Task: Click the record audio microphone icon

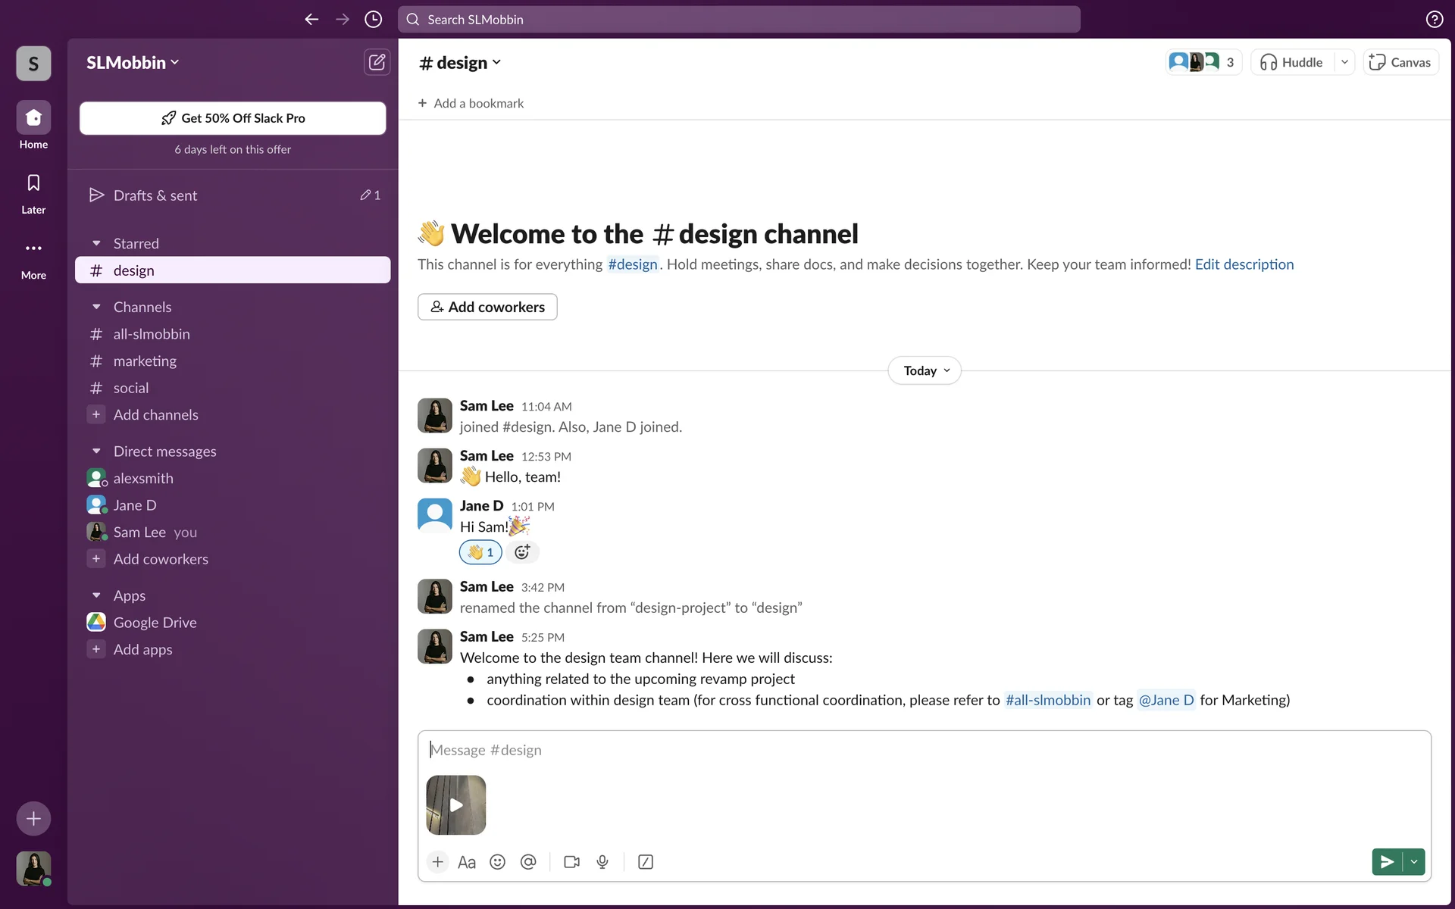Action: 602,862
